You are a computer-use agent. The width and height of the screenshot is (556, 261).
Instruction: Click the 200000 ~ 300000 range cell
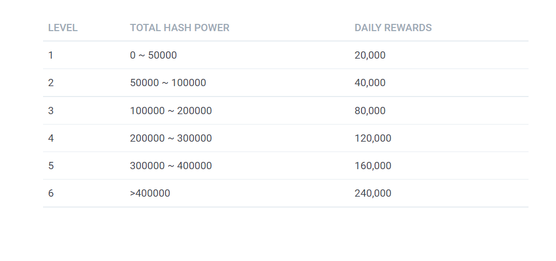171,139
